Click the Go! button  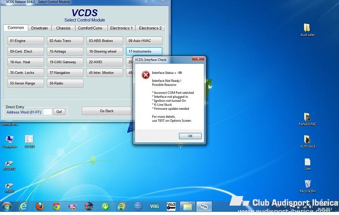click(59, 111)
